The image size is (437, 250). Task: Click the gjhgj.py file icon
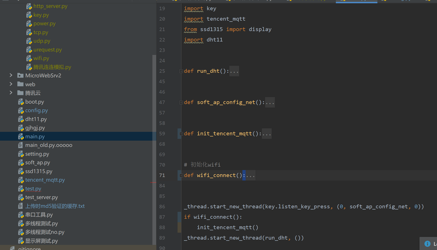(x=21, y=128)
